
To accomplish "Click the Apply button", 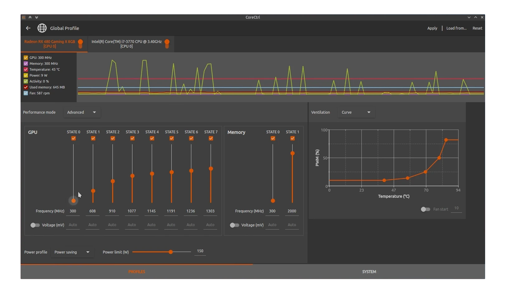I will click(432, 28).
